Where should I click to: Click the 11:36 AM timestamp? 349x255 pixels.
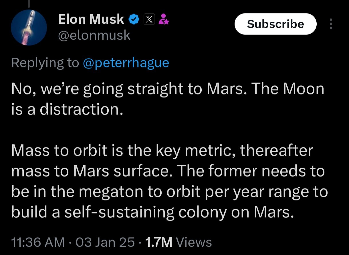[x=38, y=242]
